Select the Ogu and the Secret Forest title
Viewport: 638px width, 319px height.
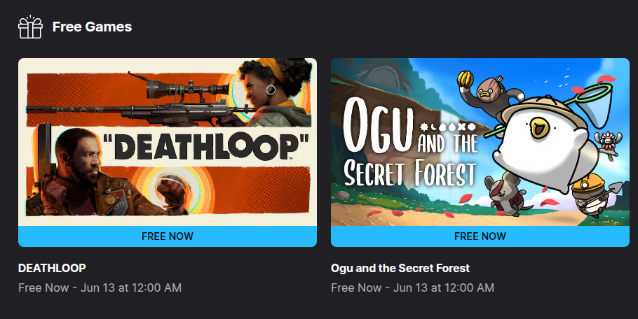(x=400, y=268)
